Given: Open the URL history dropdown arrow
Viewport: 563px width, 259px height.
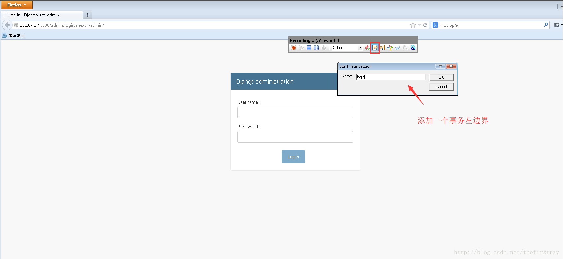Looking at the screenshot, I should tap(419, 25).
